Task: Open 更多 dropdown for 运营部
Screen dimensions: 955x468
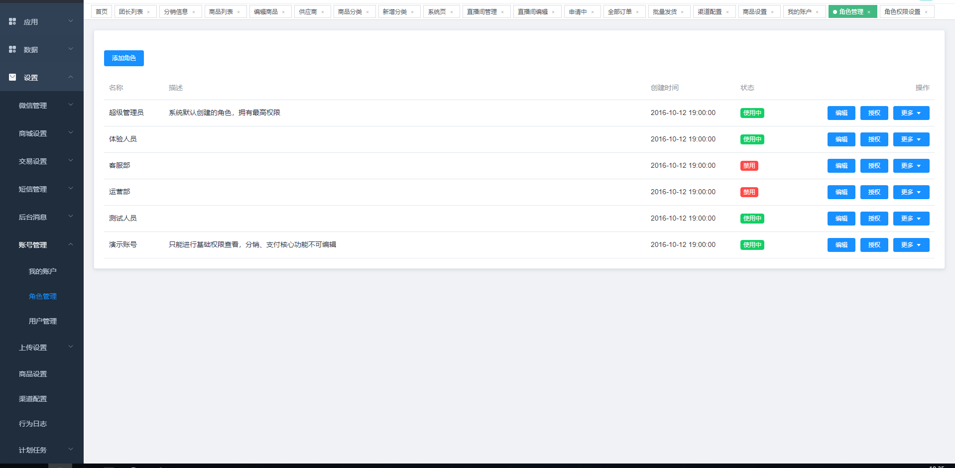Action: (911, 192)
